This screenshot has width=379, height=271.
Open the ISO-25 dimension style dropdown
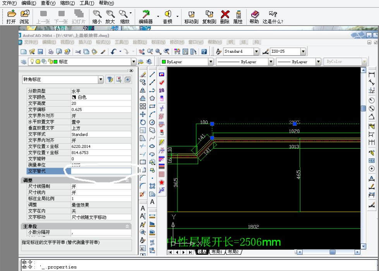point(303,51)
